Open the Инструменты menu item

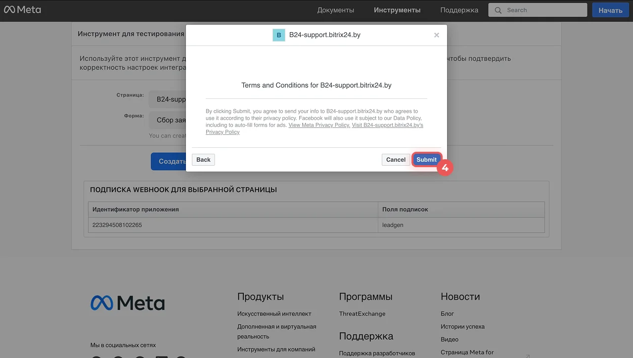tap(397, 10)
